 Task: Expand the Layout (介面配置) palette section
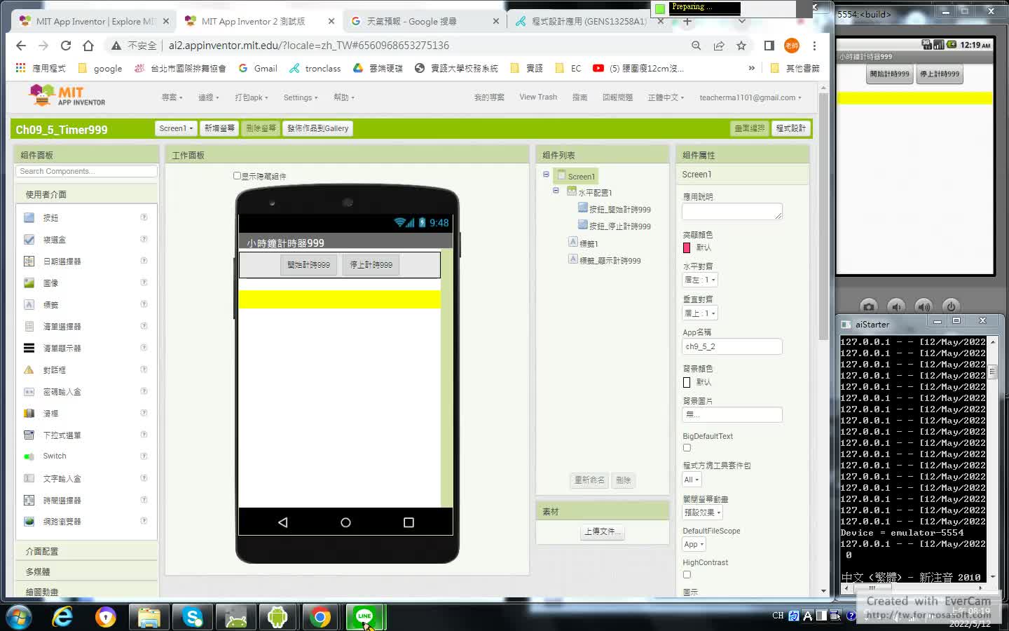pyautogui.click(x=87, y=552)
